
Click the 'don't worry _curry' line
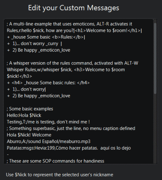point(34,44)
